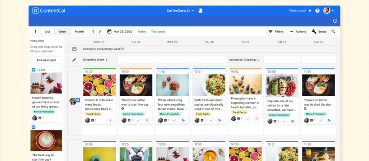Open the citrus fruit image at 10:30

(99, 85)
